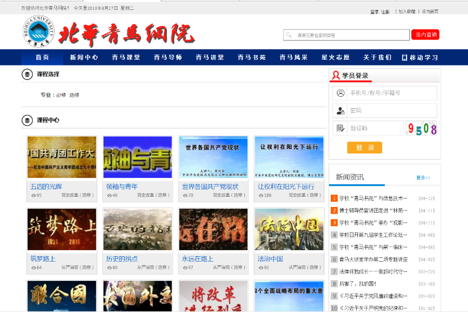The image size is (468, 312).
Task: Open the 联合國 course thumbnail
Action: pyautogui.click(x=62, y=296)
